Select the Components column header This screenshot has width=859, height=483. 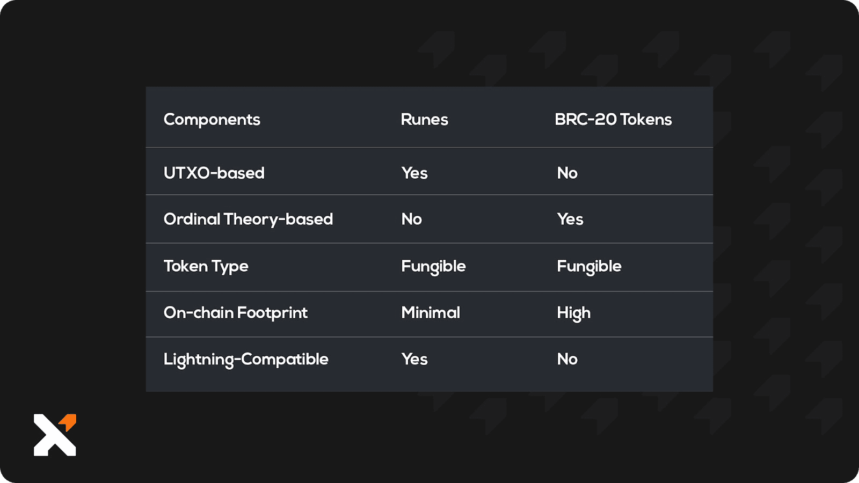click(212, 120)
